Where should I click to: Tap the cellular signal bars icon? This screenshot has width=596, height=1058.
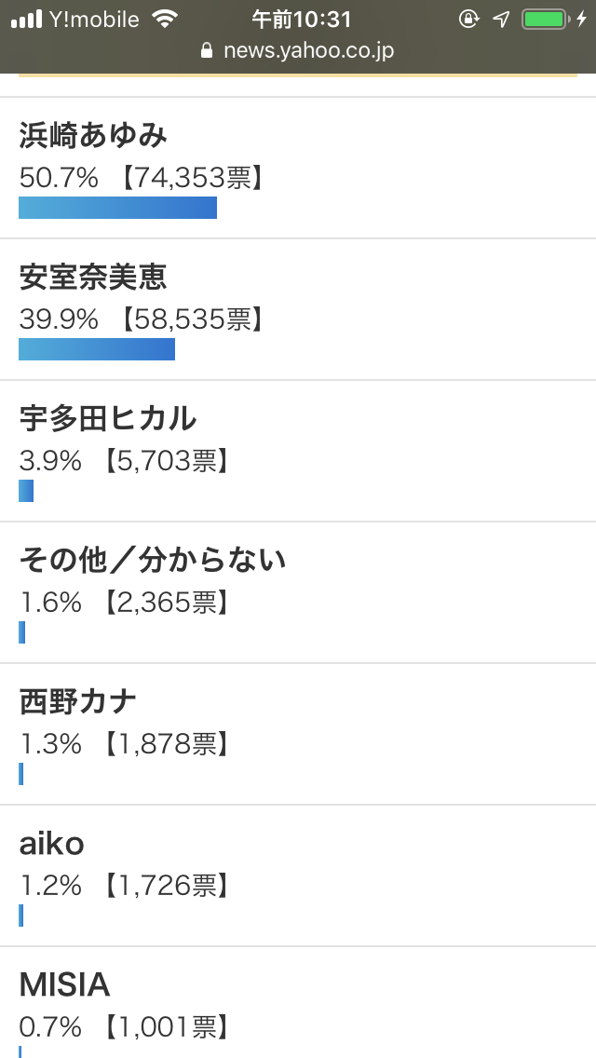pos(26,19)
